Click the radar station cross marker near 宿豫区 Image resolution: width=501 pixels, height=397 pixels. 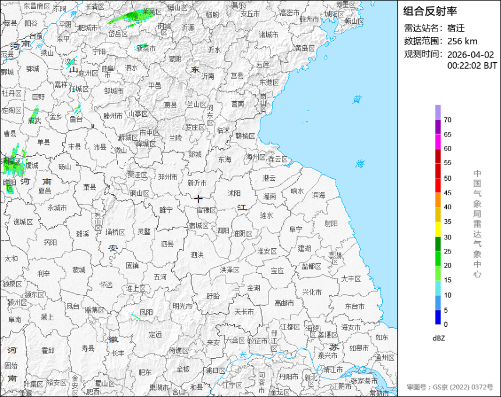point(199,198)
